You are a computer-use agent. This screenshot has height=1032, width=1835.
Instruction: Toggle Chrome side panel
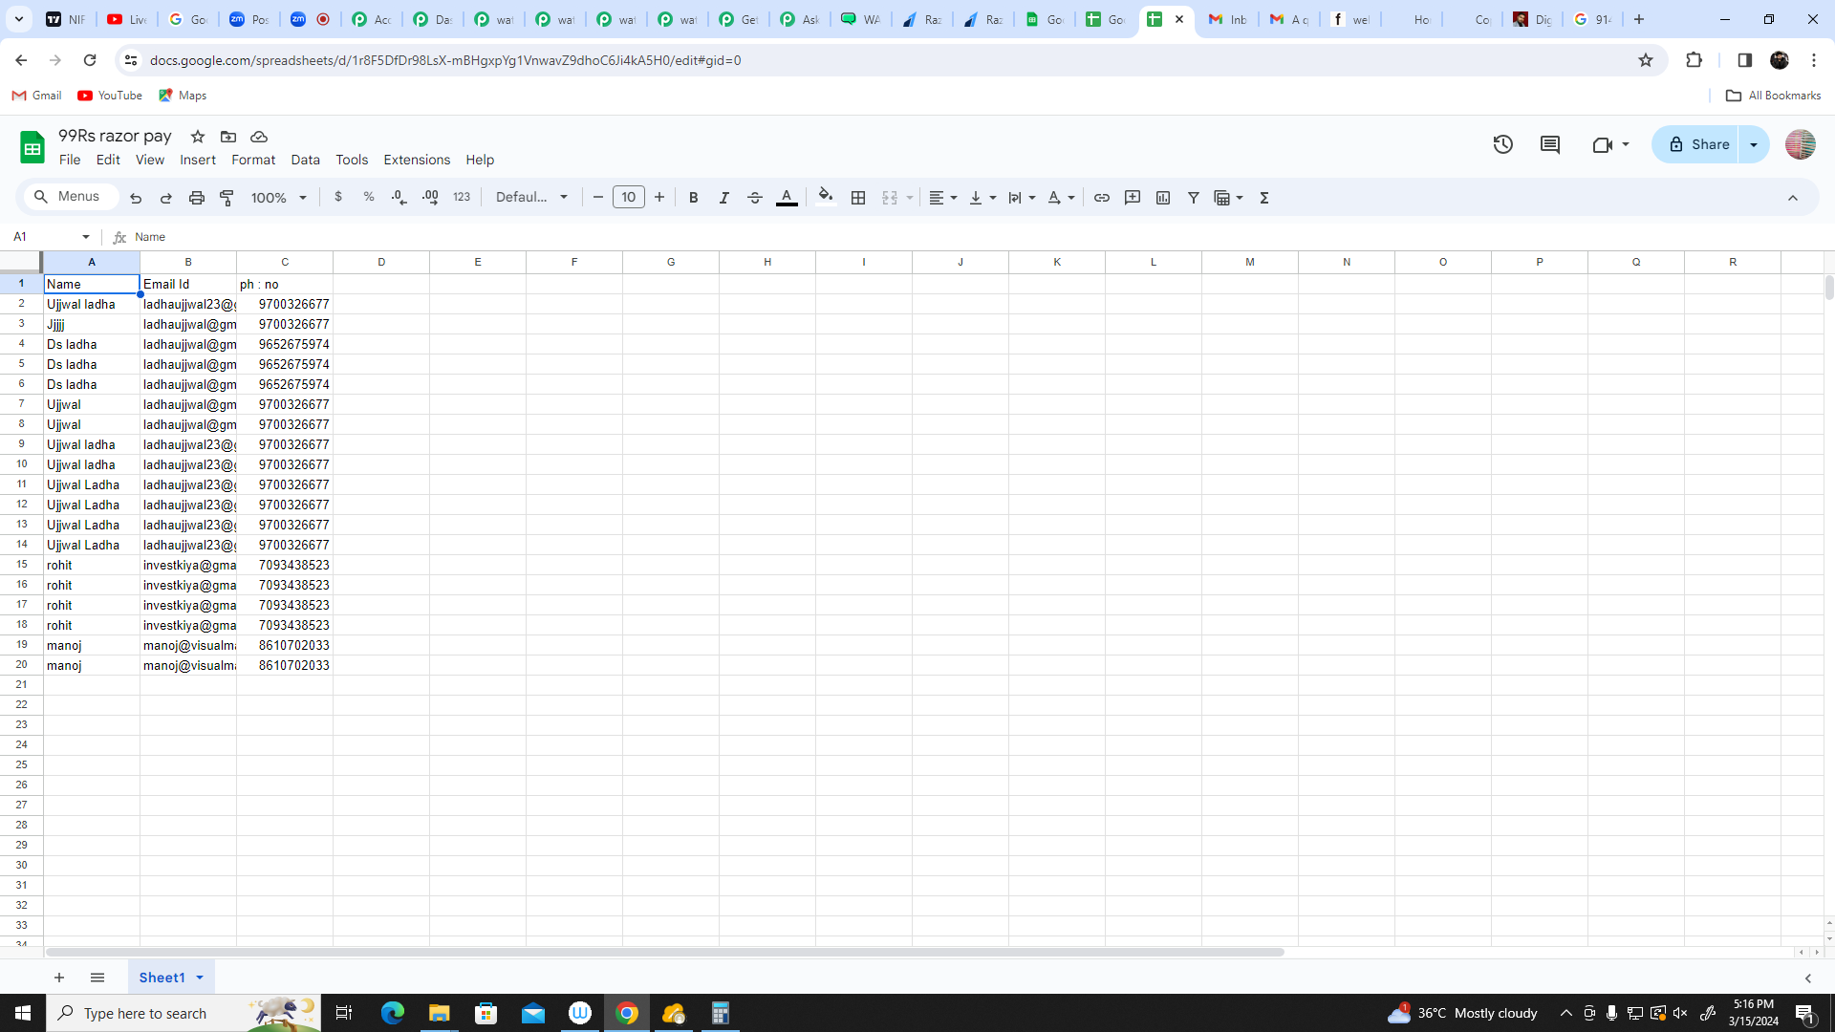[1745, 60]
